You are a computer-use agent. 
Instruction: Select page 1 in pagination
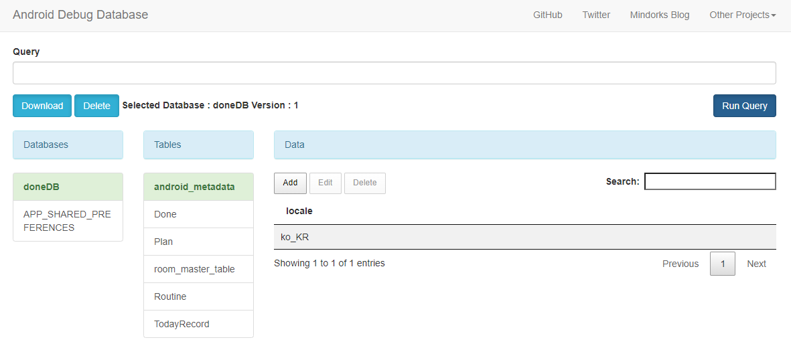pos(723,264)
